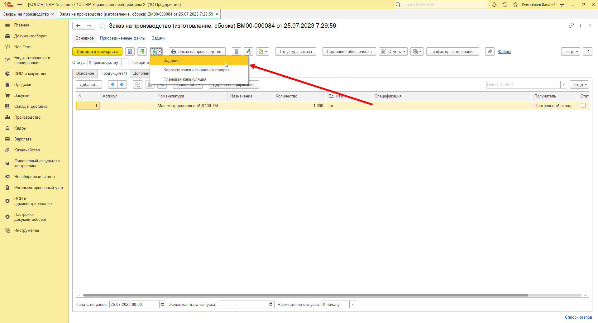Switch to the Продукция (1) tab
The width and height of the screenshot is (598, 323).
(x=114, y=74)
